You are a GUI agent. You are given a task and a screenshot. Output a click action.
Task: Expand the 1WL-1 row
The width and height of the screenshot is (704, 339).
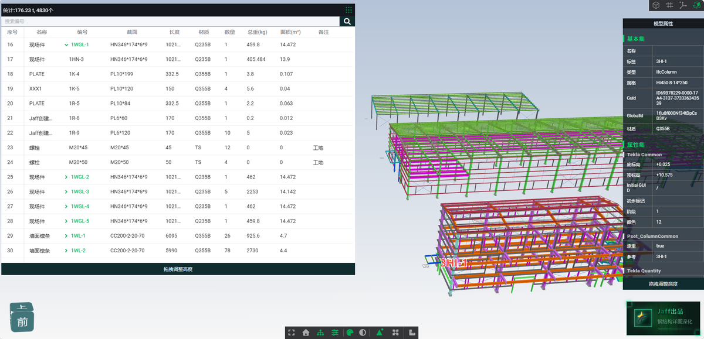[x=66, y=236]
